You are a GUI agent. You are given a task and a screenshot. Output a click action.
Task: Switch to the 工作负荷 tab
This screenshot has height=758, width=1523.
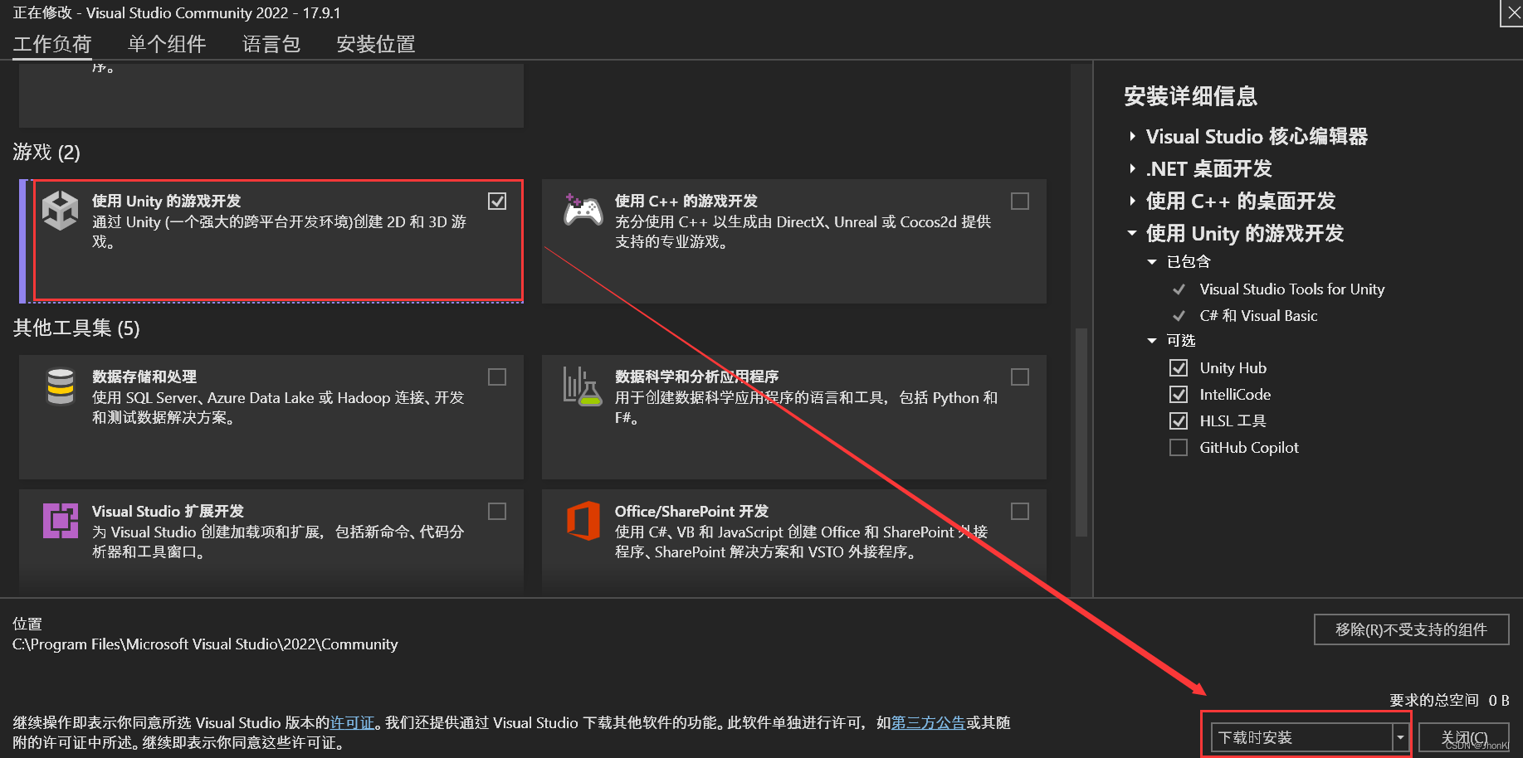coord(52,44)
